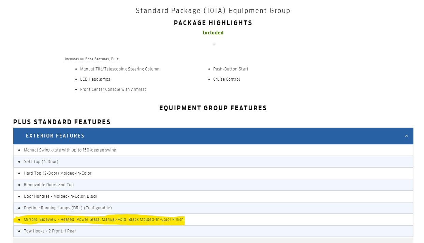This screenshot has width=424, height=243.
Task: Click the Equipment Group Features heading
Action: [213, 108]
